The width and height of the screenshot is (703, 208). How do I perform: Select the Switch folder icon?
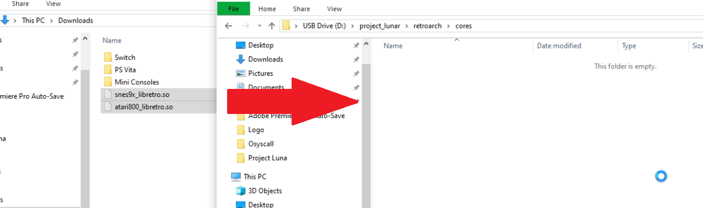(108, 57)
